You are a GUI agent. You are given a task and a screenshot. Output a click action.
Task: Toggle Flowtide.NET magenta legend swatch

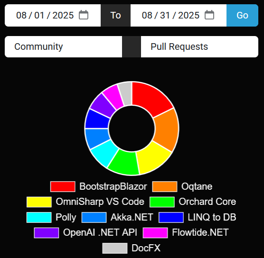click(x=155, y=233)
